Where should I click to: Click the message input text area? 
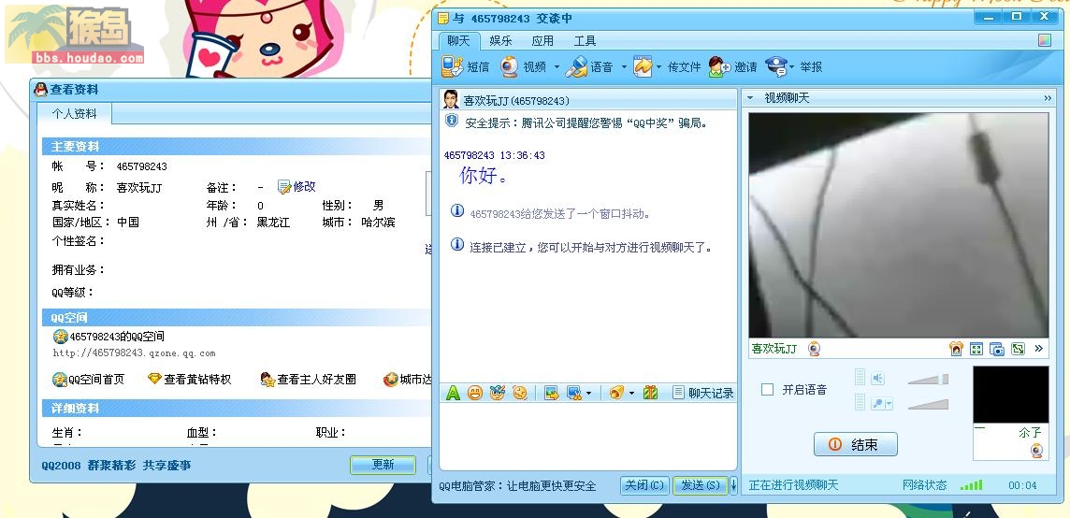(x=587, y=436)
